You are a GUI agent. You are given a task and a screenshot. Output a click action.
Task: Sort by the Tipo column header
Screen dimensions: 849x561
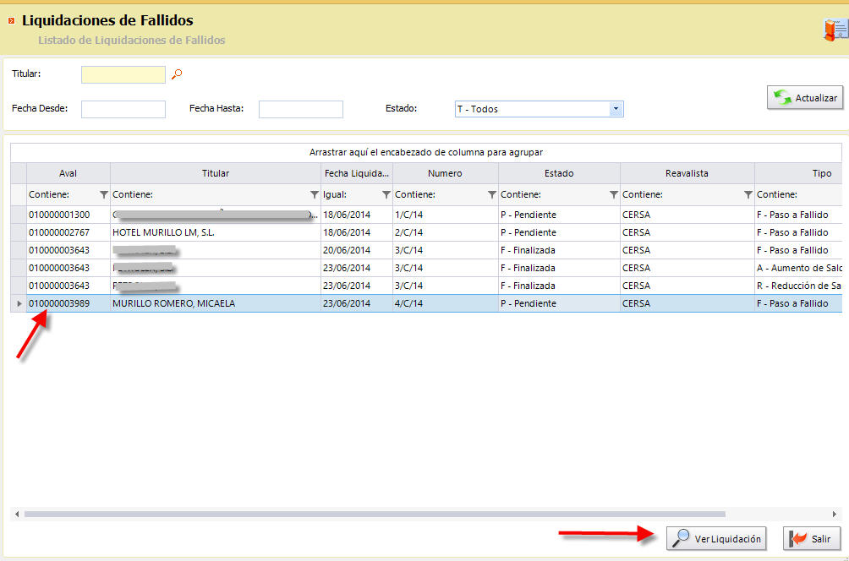click(x=798, y=173)
